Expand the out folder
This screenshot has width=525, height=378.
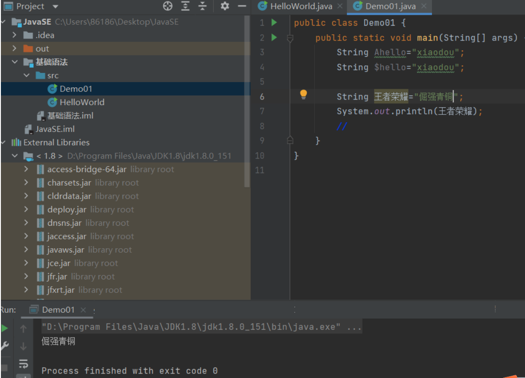14,48
